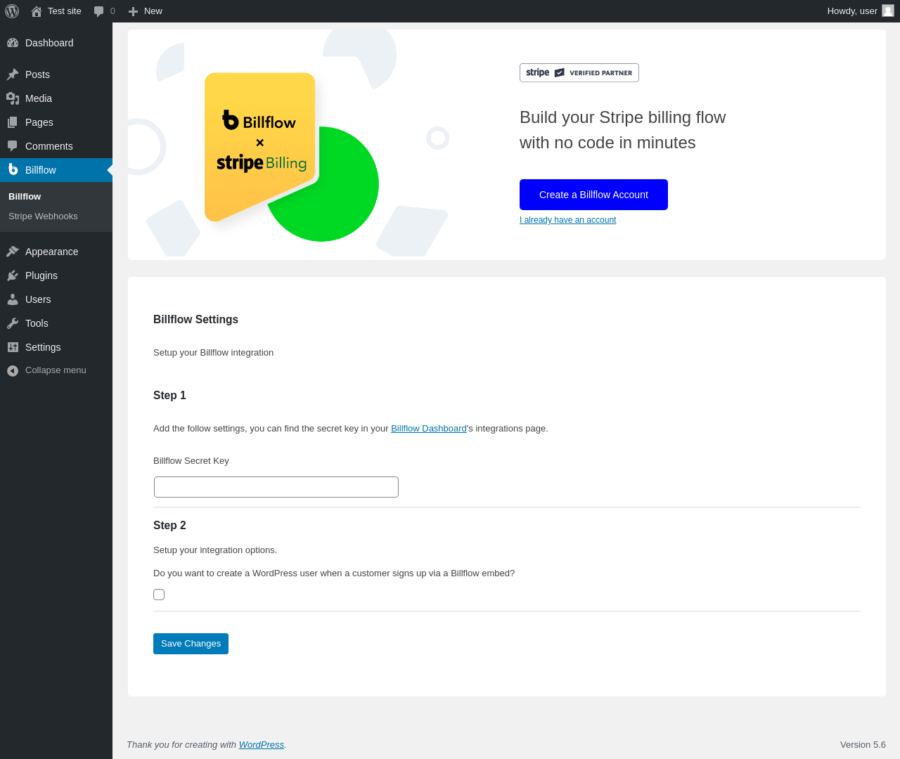Viewport: 900px width, 759px height.
Task: Click the plus New icon
Action: tap(134, 11)
